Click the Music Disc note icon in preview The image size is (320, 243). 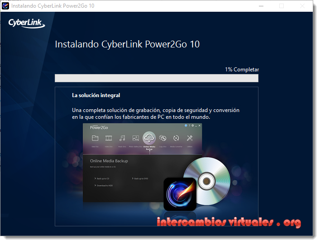(122, 138)
